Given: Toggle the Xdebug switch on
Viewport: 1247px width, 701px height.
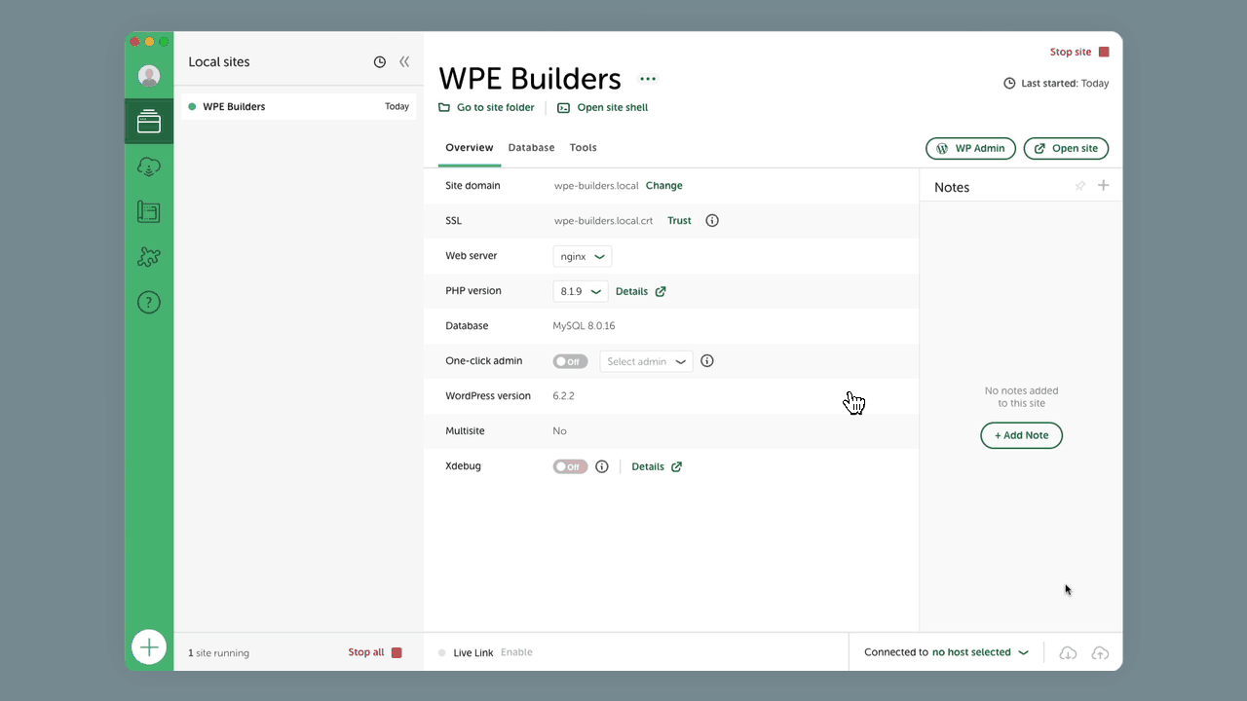Looking at the screenshot, I should point(570,466).
